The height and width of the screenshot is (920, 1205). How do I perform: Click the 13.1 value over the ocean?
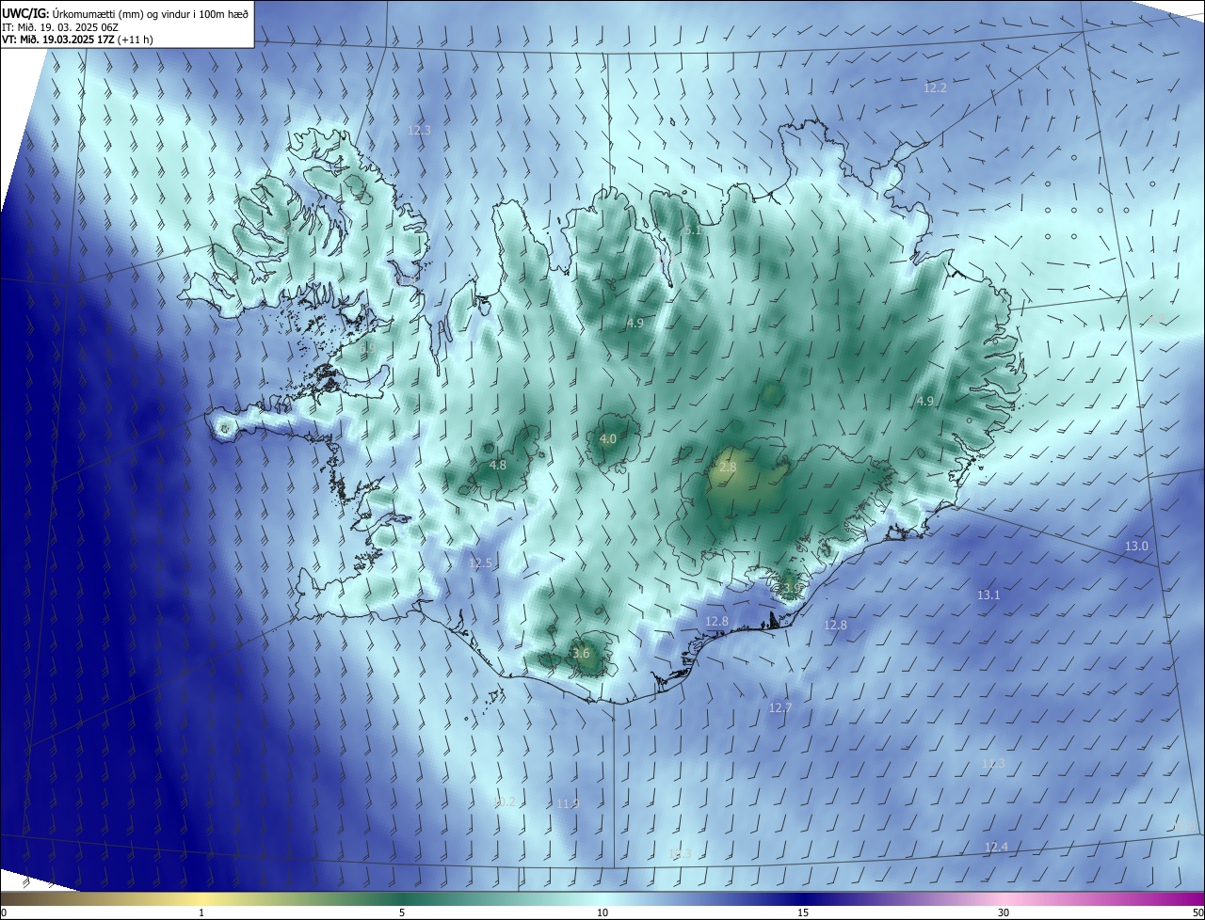pos(988,595)
